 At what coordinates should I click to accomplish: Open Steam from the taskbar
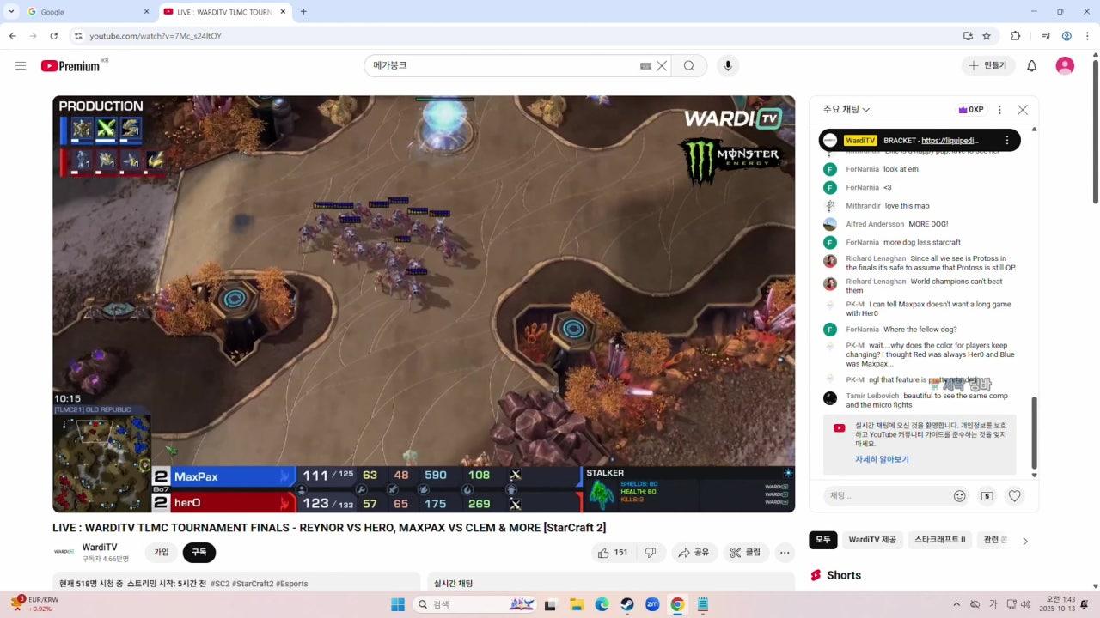[627, 604]
